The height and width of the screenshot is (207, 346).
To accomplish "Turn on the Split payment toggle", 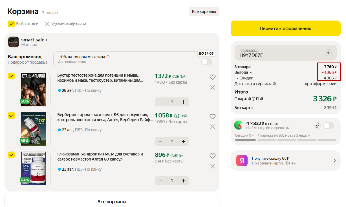I will click(x=329, y=126).
